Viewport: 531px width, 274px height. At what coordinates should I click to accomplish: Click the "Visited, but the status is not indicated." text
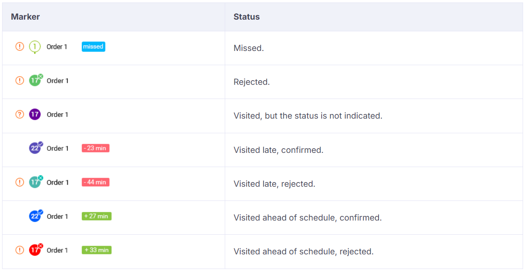point(308,116)
